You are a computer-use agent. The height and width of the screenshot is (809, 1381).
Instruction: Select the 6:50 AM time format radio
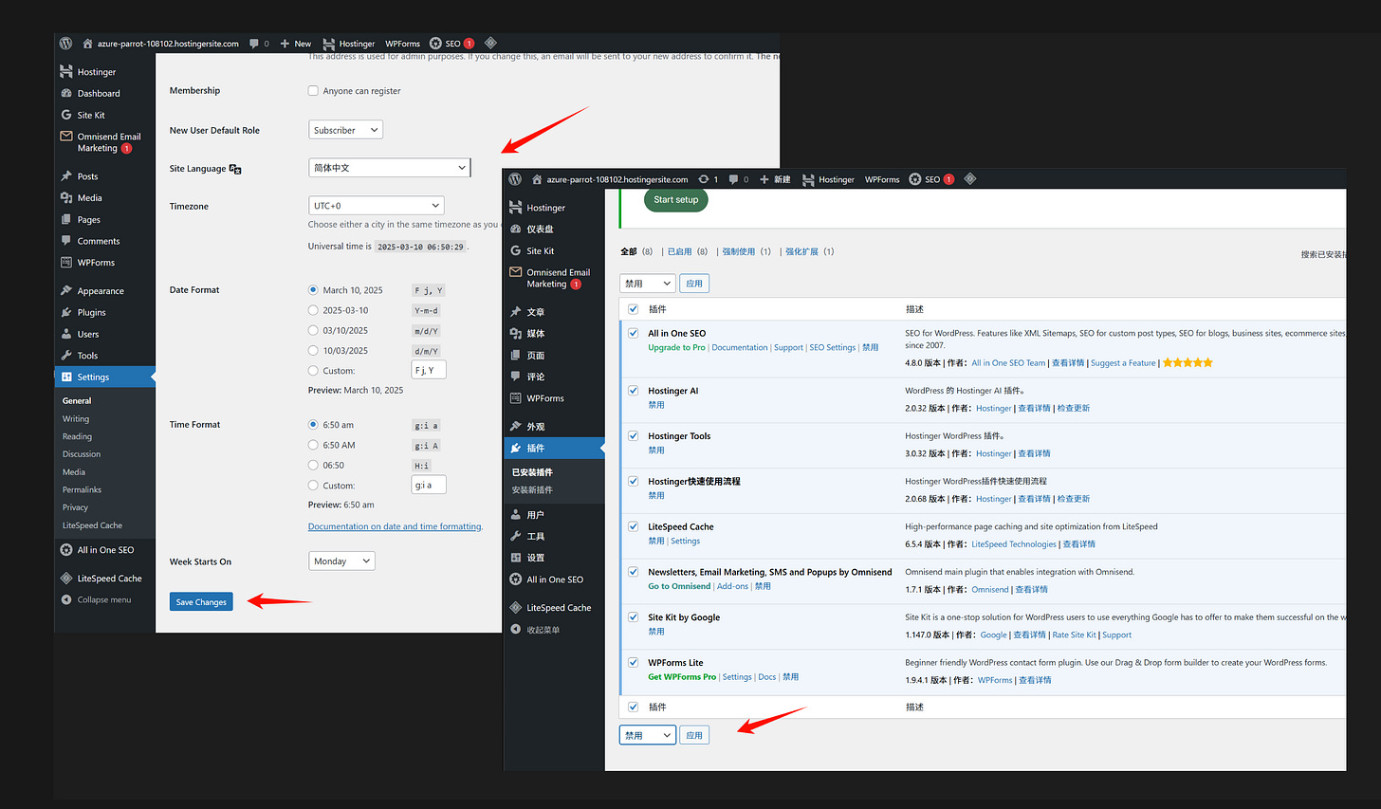(x=313, y=445)
